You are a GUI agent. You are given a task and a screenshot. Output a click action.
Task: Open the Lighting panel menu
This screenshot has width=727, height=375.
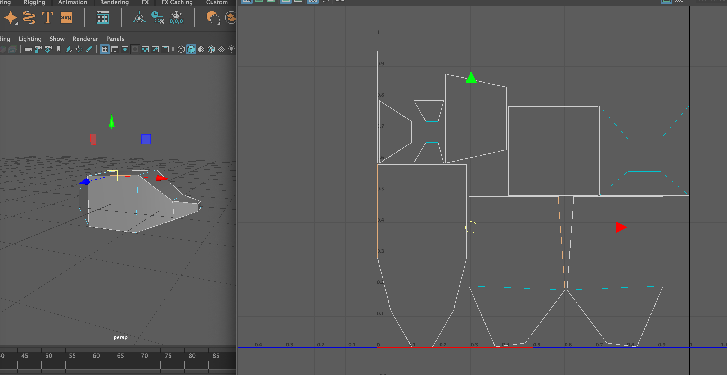pyautogui.click(x=30, y=39)
